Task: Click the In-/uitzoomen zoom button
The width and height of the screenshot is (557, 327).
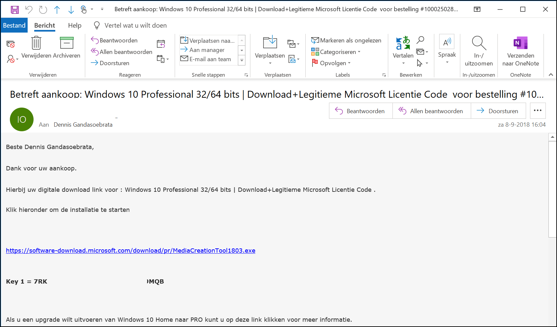Action: click(479, 51)
